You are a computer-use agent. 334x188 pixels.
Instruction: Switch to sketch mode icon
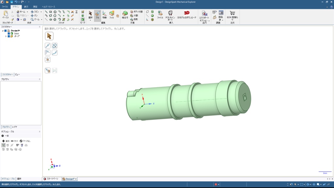83,12
